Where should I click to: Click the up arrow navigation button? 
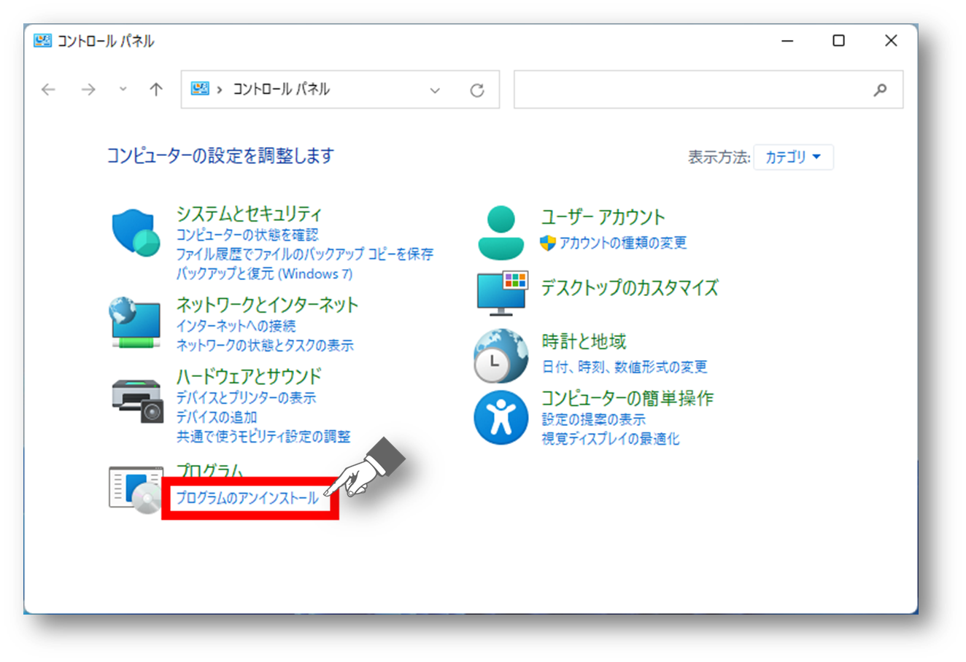click(156, 90)
